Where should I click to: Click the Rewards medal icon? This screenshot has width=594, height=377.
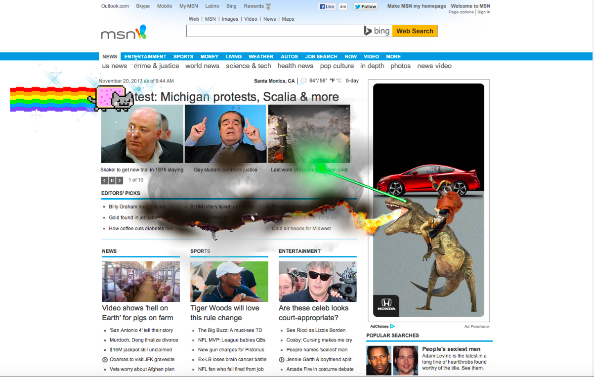(268, 6)
